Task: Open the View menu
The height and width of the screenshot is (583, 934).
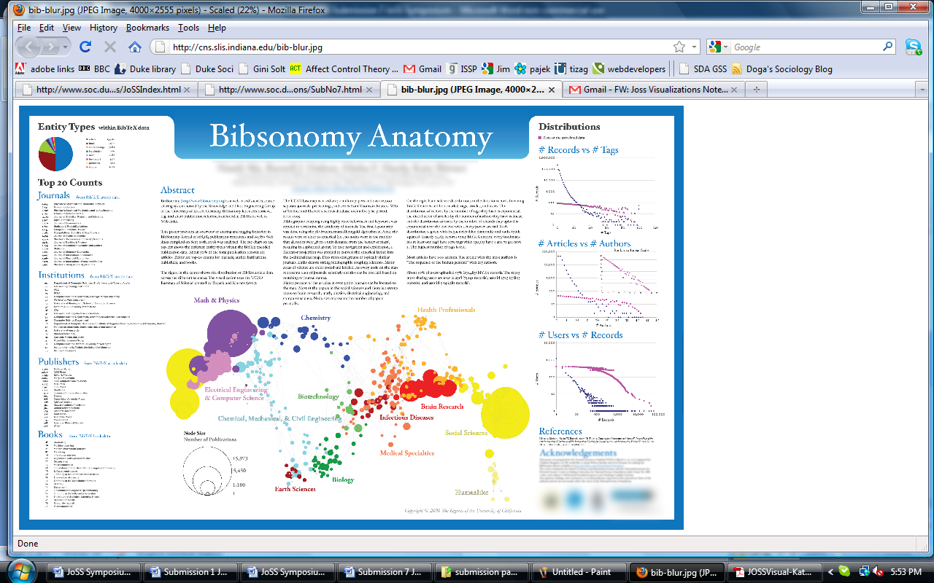Action: (x=72, y=28)
